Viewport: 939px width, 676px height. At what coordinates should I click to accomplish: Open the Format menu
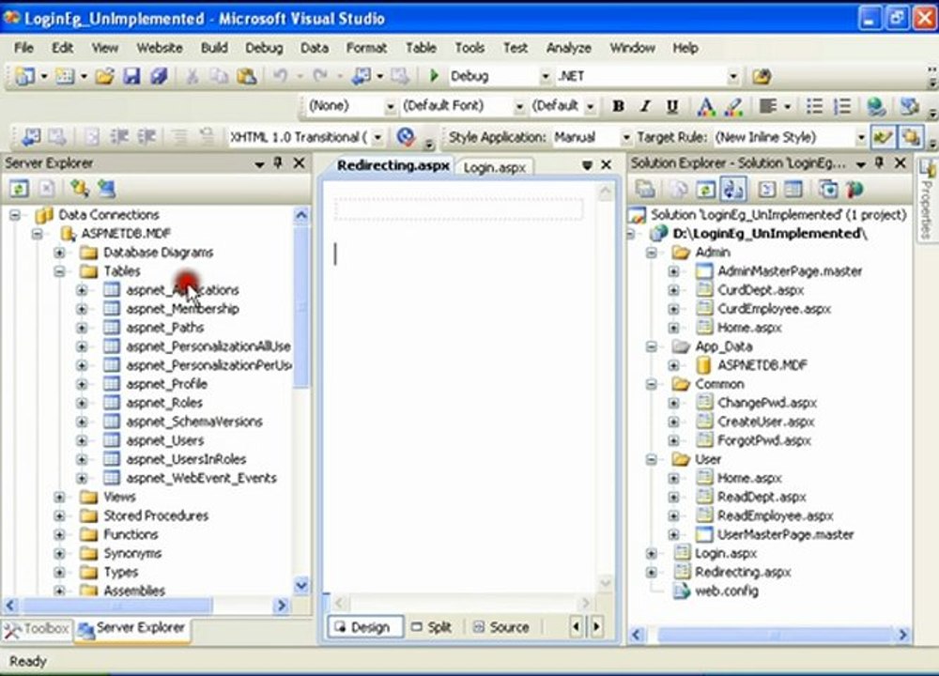pyautogui.click(x=366, y=48)
